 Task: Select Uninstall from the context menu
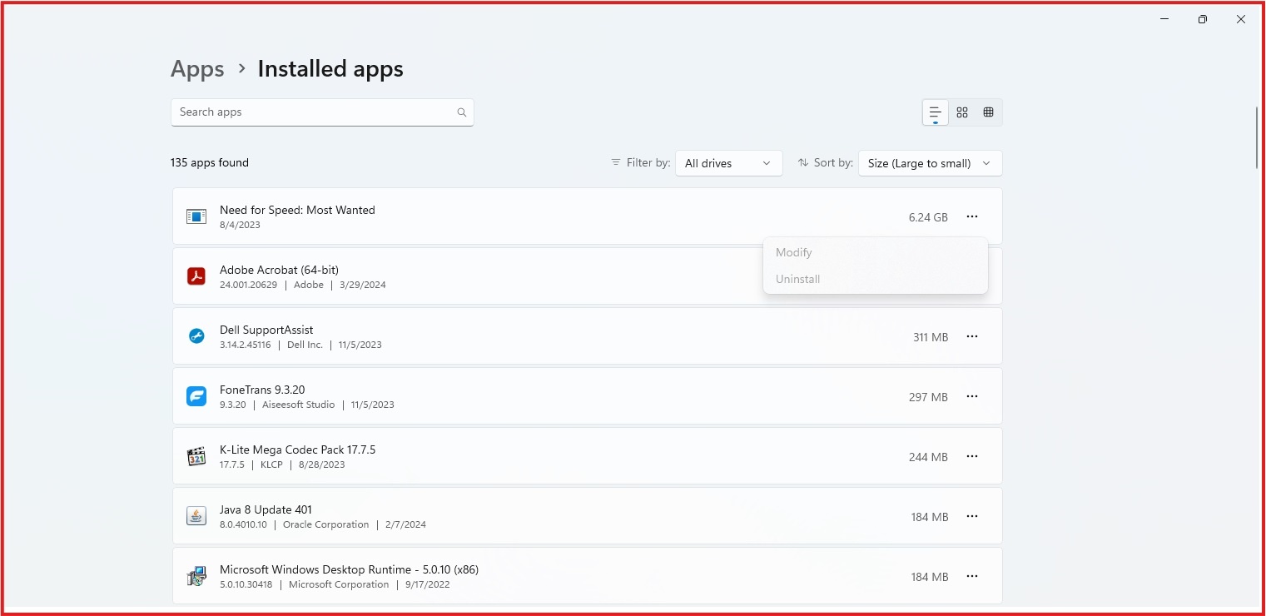coord(797,279)
